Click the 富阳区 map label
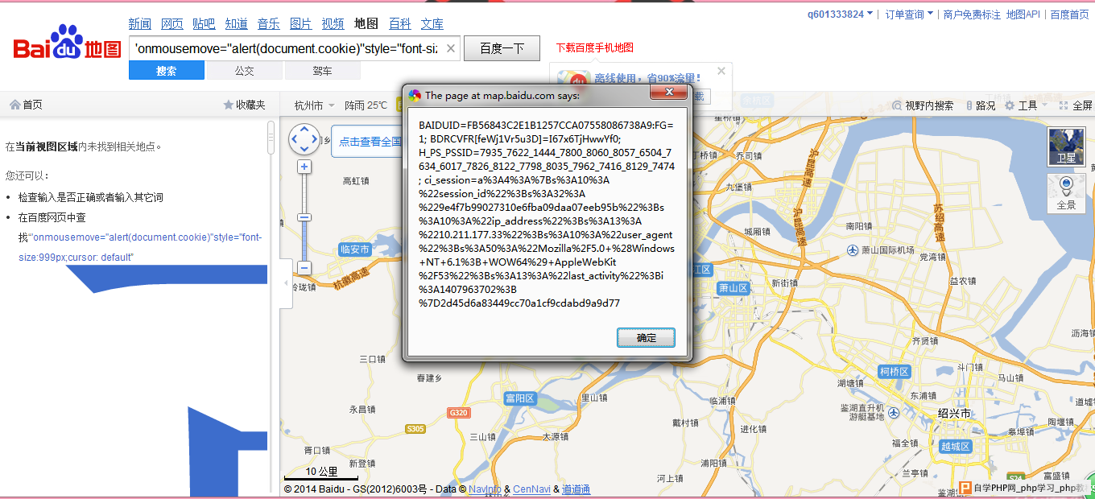Screen dimensions: 1095x499 (x=520, y=398)
